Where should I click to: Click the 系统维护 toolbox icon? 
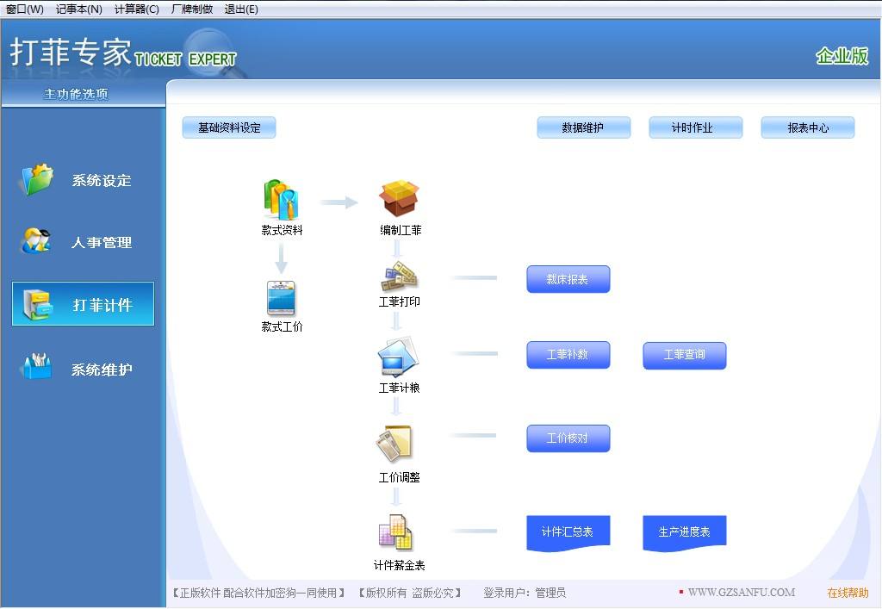click(36, 366)
